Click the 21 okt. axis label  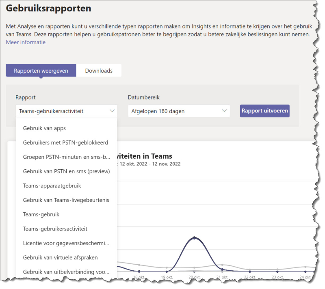point(222,277)
